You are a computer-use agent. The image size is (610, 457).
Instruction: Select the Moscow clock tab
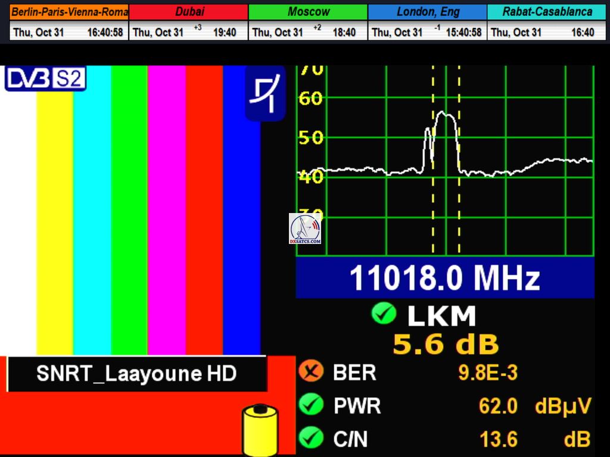tap(308, 12)
